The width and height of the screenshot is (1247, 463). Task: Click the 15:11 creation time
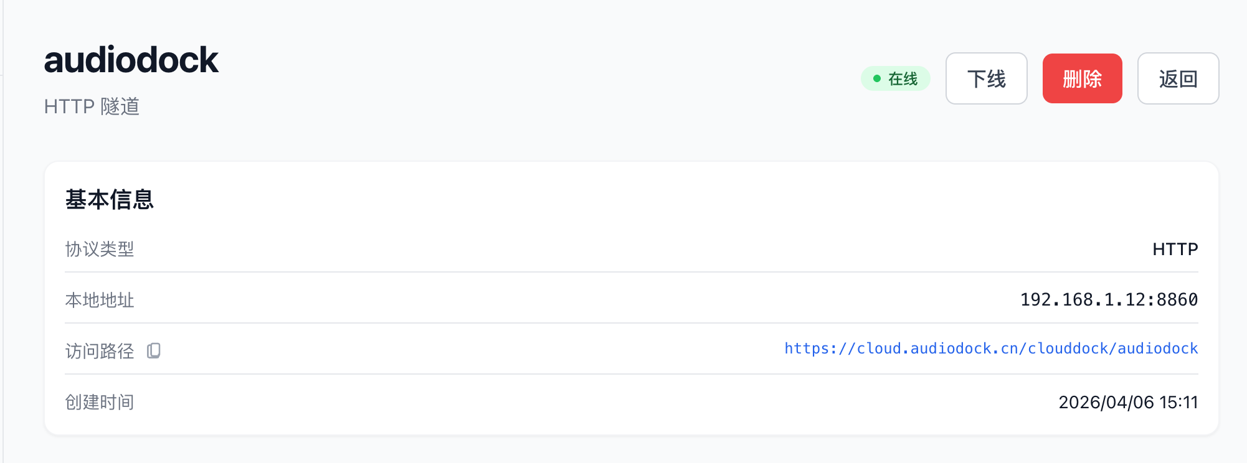point(1178,402)
